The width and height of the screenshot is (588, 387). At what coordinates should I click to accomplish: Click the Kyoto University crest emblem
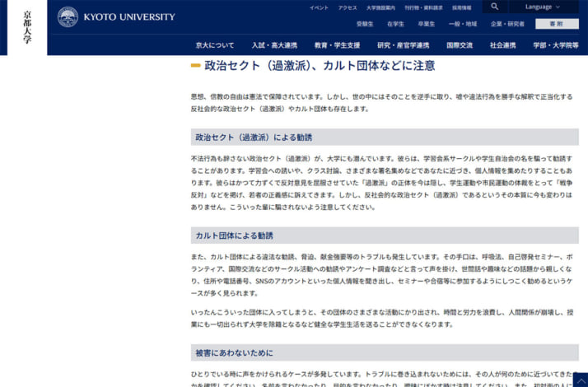[68, 16]
